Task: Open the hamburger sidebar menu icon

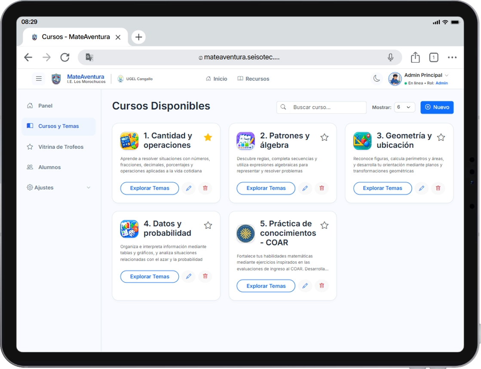Action: pos(39,79)
